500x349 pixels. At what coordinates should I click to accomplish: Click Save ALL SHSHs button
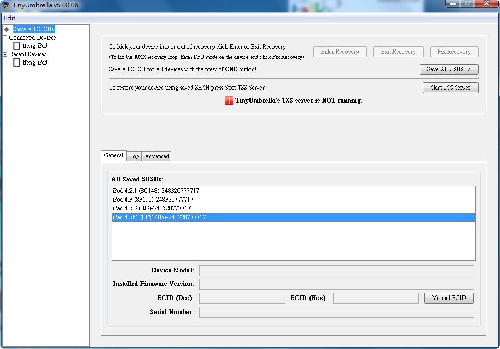(449, 69)
